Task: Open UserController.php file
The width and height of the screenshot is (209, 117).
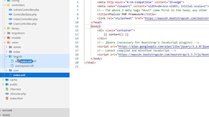Action: (x=25, y=24)
